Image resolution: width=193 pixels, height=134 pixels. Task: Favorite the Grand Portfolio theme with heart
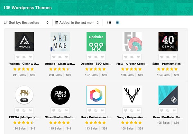coord(162,111)
